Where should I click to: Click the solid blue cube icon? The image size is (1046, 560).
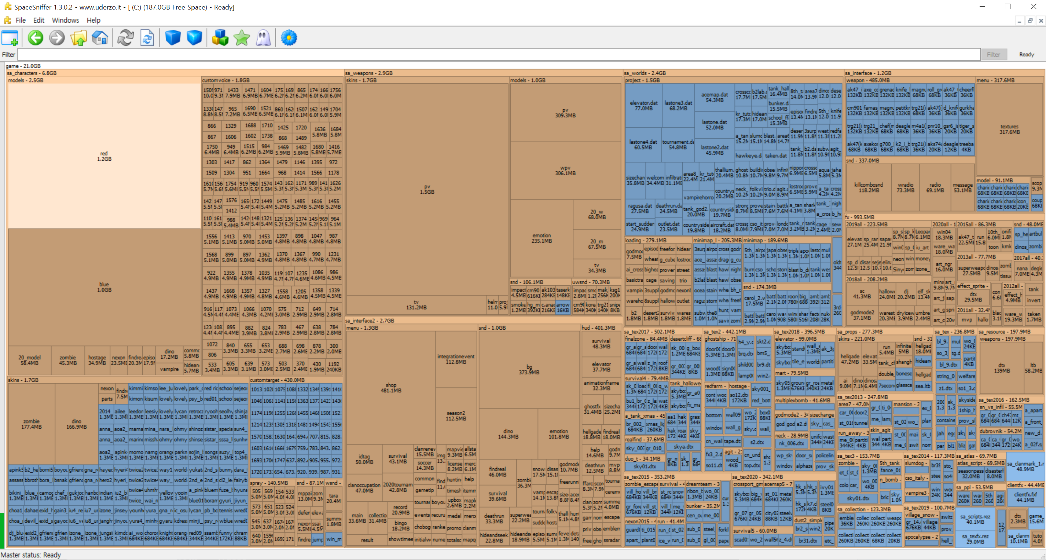point(173,38)
